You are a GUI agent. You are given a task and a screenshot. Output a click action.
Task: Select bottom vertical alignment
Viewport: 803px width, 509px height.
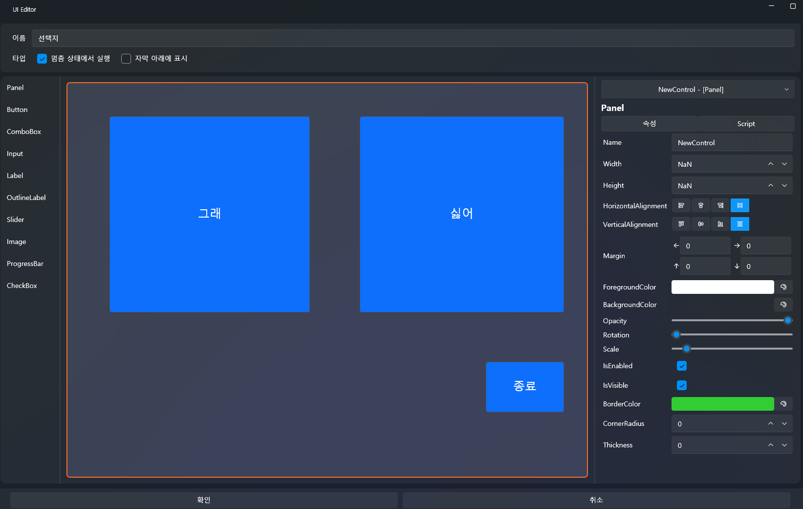tap(720, 224)
